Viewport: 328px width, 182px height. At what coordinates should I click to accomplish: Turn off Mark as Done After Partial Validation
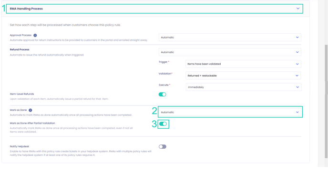tap(163, 124)
